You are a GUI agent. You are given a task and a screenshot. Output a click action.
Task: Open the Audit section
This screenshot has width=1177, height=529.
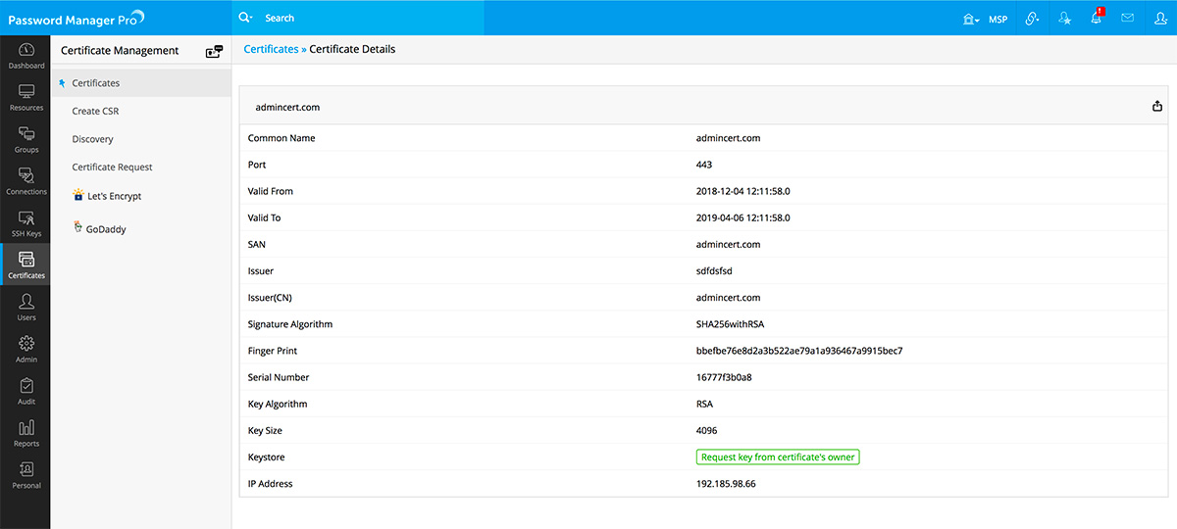(x=26, y=392)
